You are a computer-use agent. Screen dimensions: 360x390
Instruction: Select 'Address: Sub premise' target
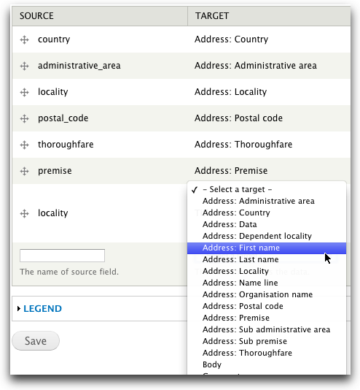pyautogui.click(x=267, y=342)
